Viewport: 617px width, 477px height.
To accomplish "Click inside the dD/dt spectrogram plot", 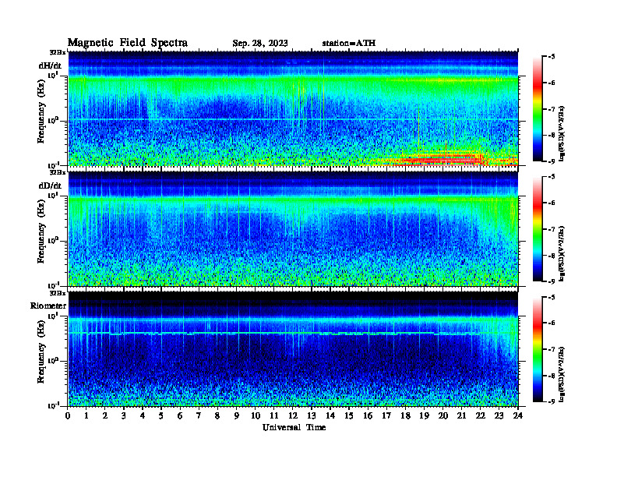I will 293,229.
